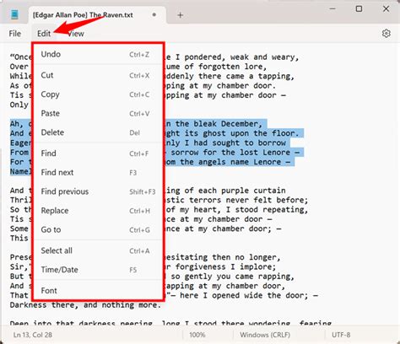Click the UTF-8 encoding indicator

[x=341, y=335]
